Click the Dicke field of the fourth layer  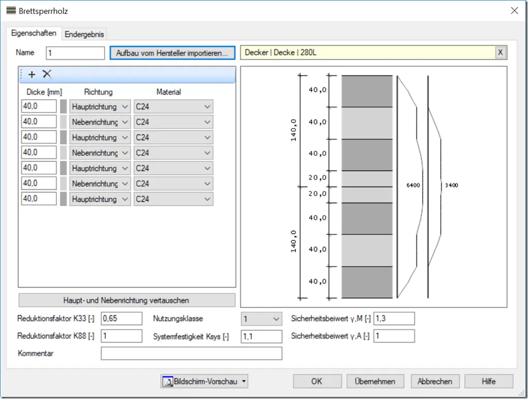pos(39,152)
